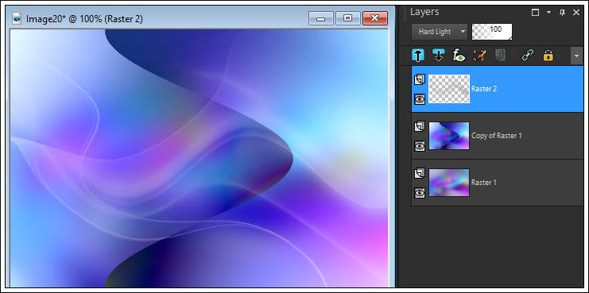Click the Layers palette title text

coord(425,12)
